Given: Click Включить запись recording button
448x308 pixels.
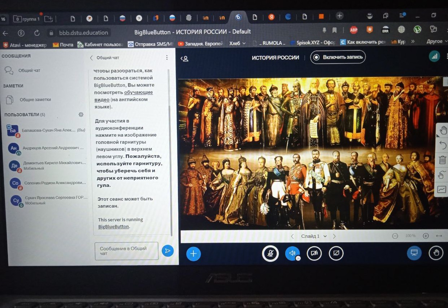Looking at the screenshot, I should tap(338, 57).
